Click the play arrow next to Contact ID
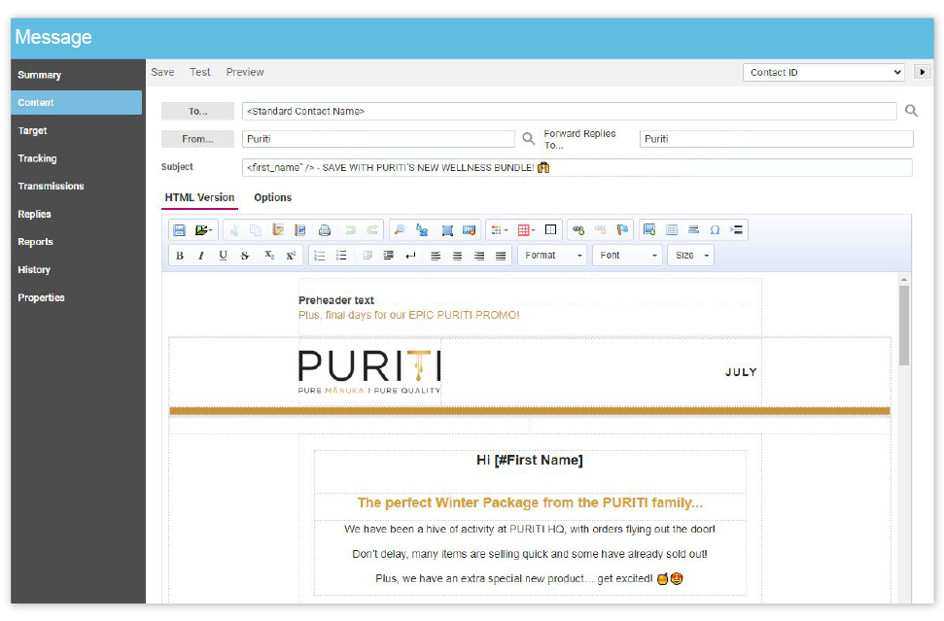Image resolution: width=944 pixels, height=621 pixels. pos(922,72)
